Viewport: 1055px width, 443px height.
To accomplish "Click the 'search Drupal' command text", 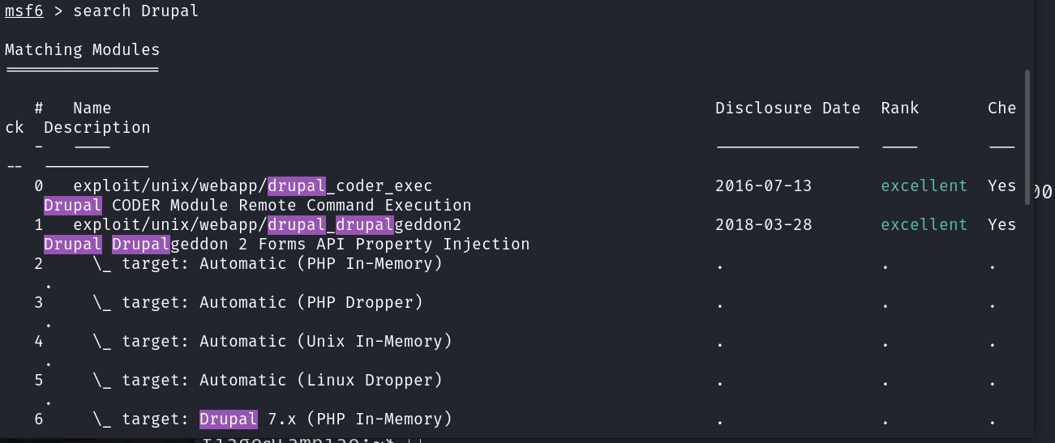I will pyautogui.click(x=135, y=11).
